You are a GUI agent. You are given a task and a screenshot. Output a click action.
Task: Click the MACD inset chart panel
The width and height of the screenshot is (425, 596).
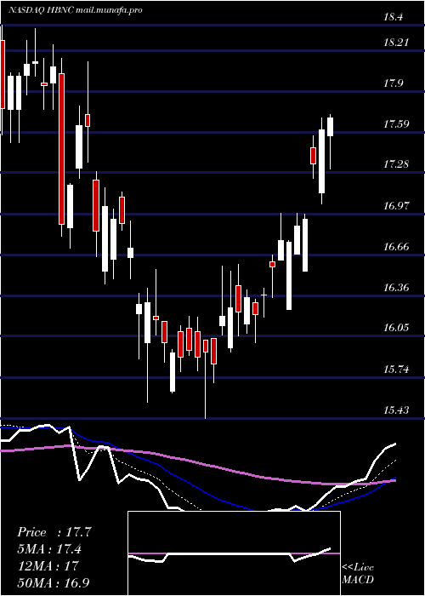coord(234,553)
